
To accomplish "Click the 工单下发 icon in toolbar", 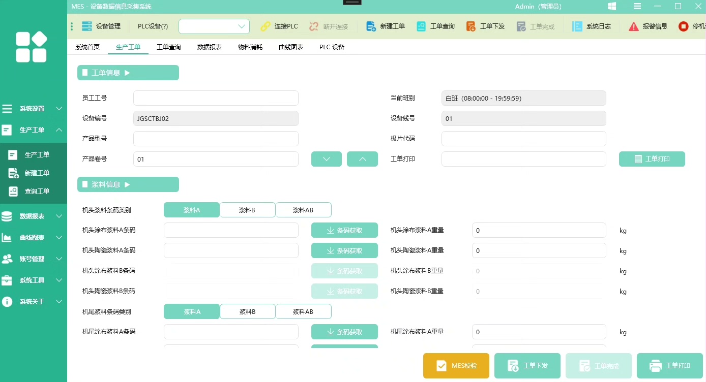I will [x=471, y=26].
